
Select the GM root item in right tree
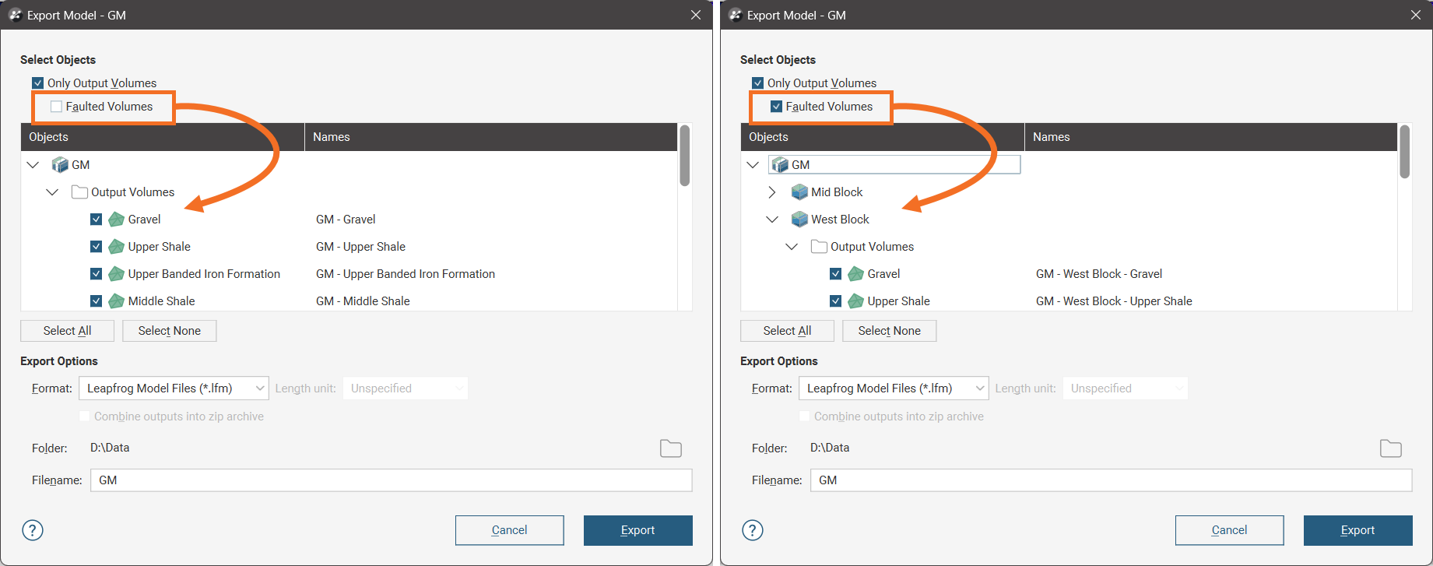[x=801, y=165]
